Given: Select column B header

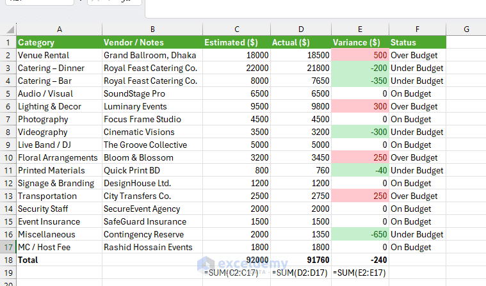Looking at the screenshot, I should pos(152,29).
